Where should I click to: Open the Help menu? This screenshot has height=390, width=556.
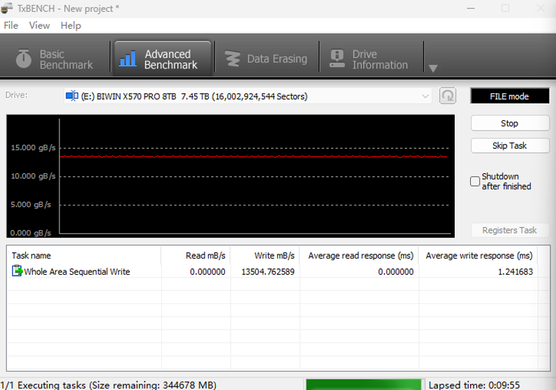coord(71,25)
